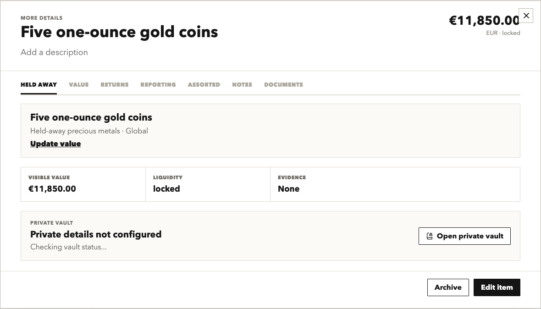Switch to the Held Away tab
Screen dimensions: 541x309
tap(39, 85)
